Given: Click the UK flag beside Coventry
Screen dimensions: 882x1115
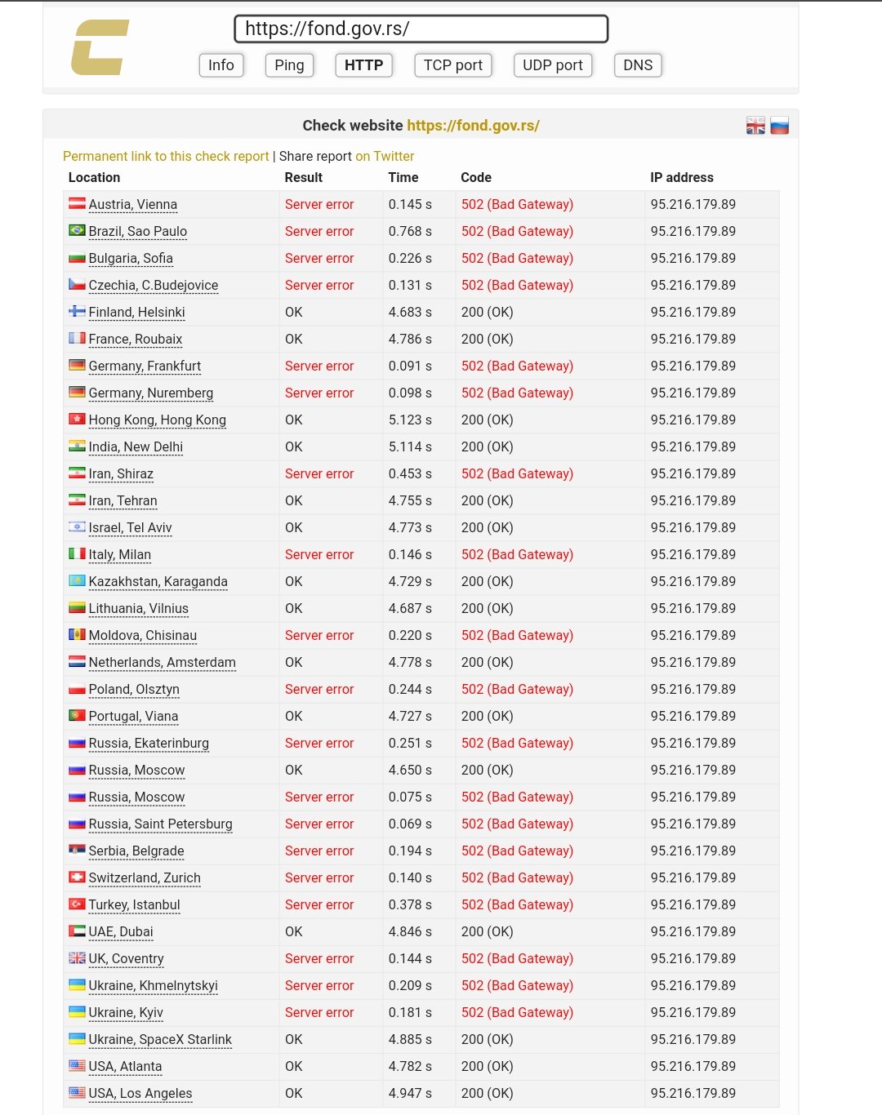Looking at the screenshot, I should [77, 957].
